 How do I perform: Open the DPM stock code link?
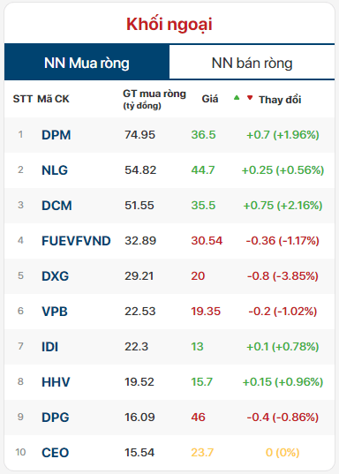coord(56,135)
